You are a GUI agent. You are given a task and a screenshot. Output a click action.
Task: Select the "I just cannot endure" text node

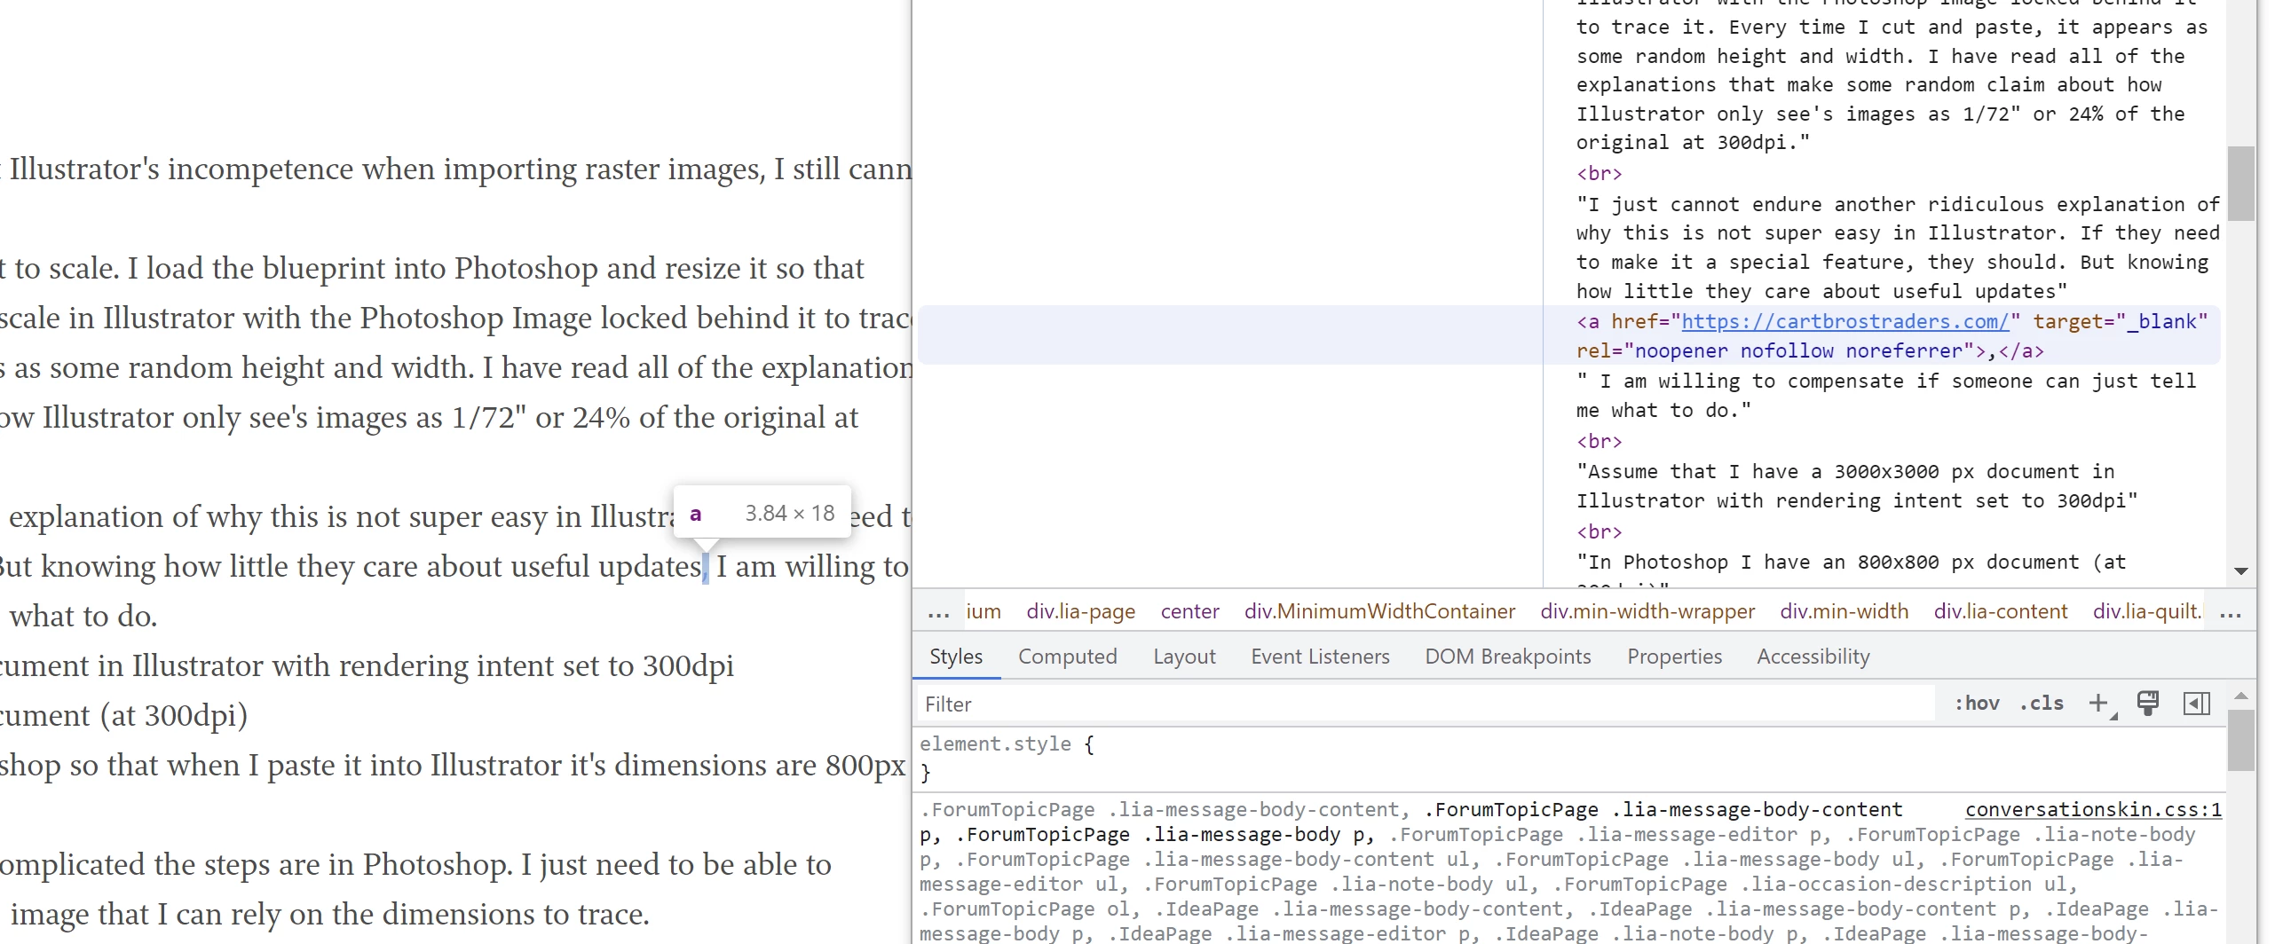1898,248
